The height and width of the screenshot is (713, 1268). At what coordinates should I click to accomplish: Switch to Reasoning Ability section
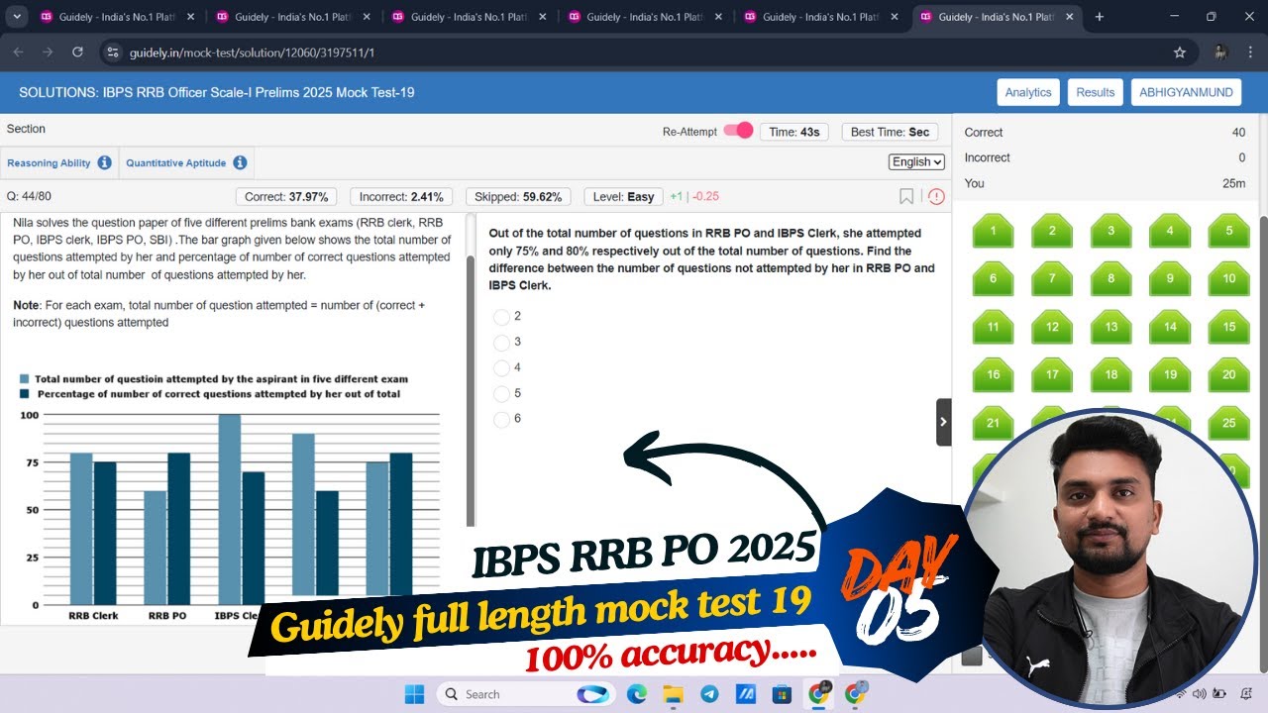[x=49, y=162]
